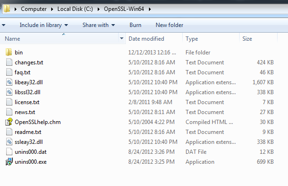Click the 5/10/2012 8:11 AM date cell
288x186 pixels.
pyautogui.click(x=151, y=112)
